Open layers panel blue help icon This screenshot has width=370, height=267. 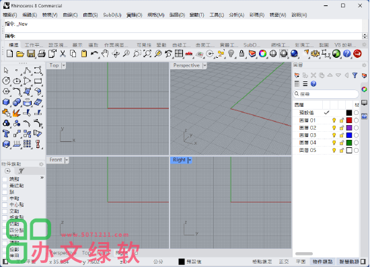[313, 84]
